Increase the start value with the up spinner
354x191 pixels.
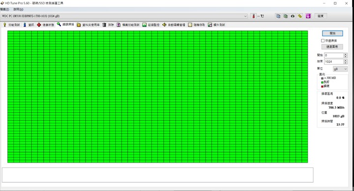(346, 54)
